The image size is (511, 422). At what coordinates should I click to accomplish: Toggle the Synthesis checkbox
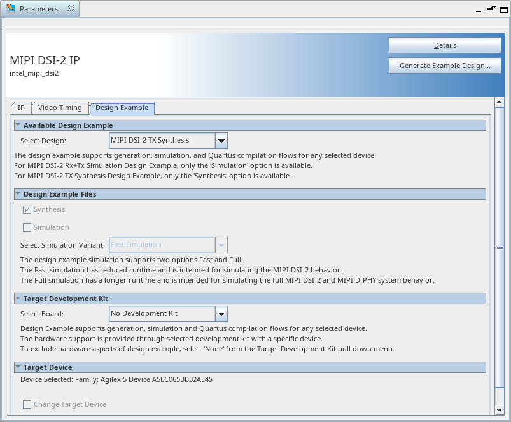click(x=27, y=209)
